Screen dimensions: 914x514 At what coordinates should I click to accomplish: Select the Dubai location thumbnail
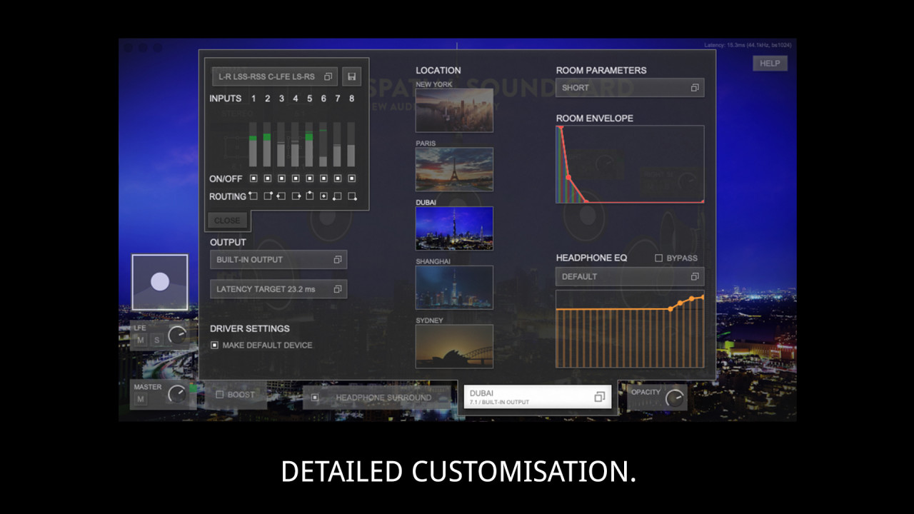point(454,228)
